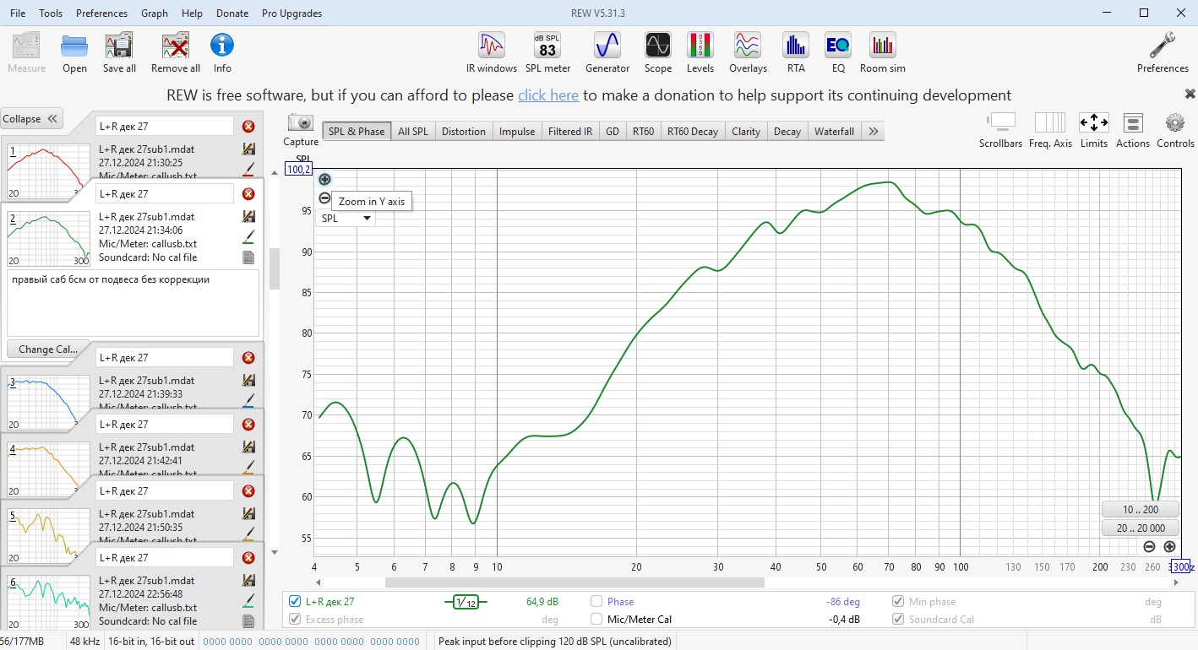
Task: Switch to the Waterfall tab
Action: [x=834, y=131]
